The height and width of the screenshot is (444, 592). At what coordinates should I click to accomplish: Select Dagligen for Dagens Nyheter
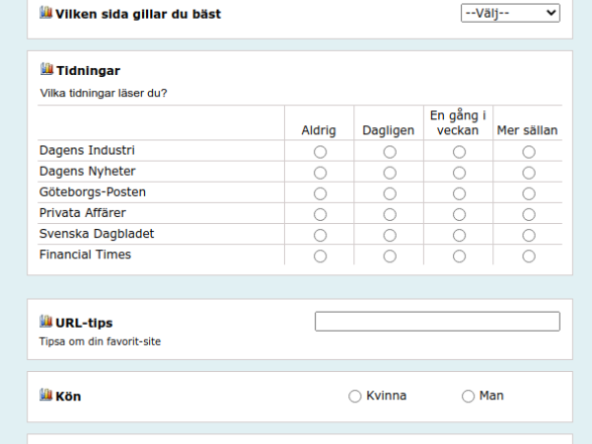click(390, 173)
